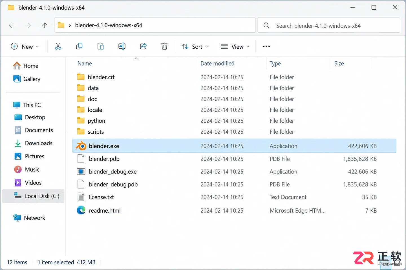The width and height of the screenshot is (406, 270).
Task: Open the Sort dropdown menu
Action: click(195, 47)
